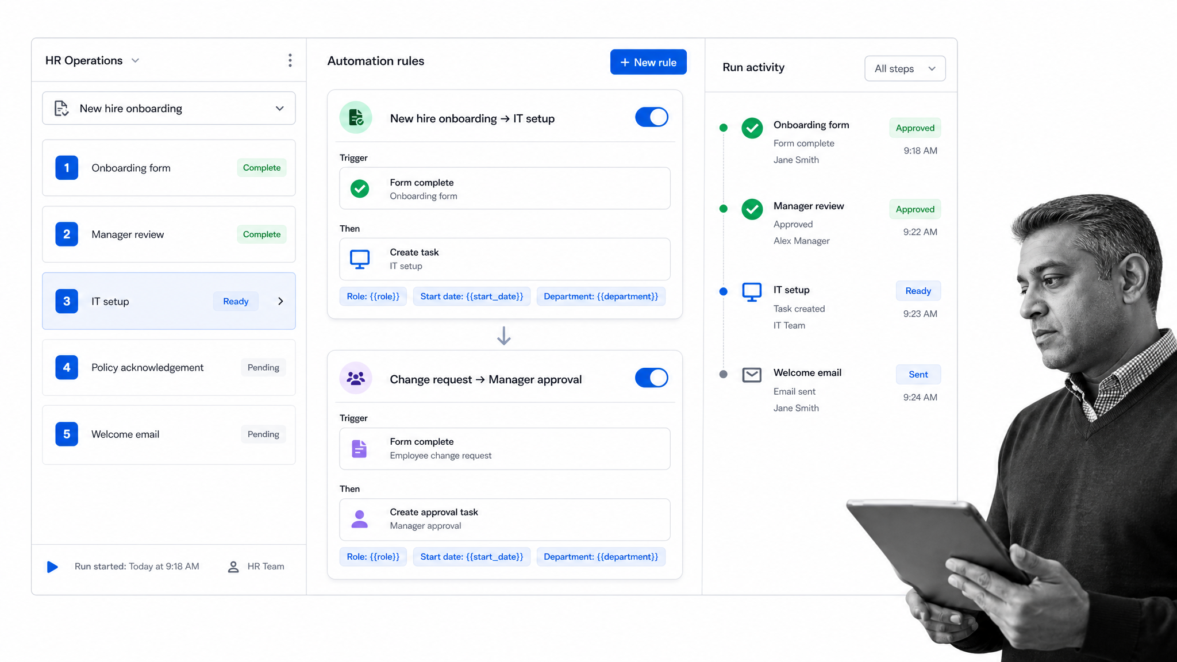The height and width of the screenshot is (662, 1177).
Task: Click Start date tag in IT setup rule
Action: tap(472, 297)
